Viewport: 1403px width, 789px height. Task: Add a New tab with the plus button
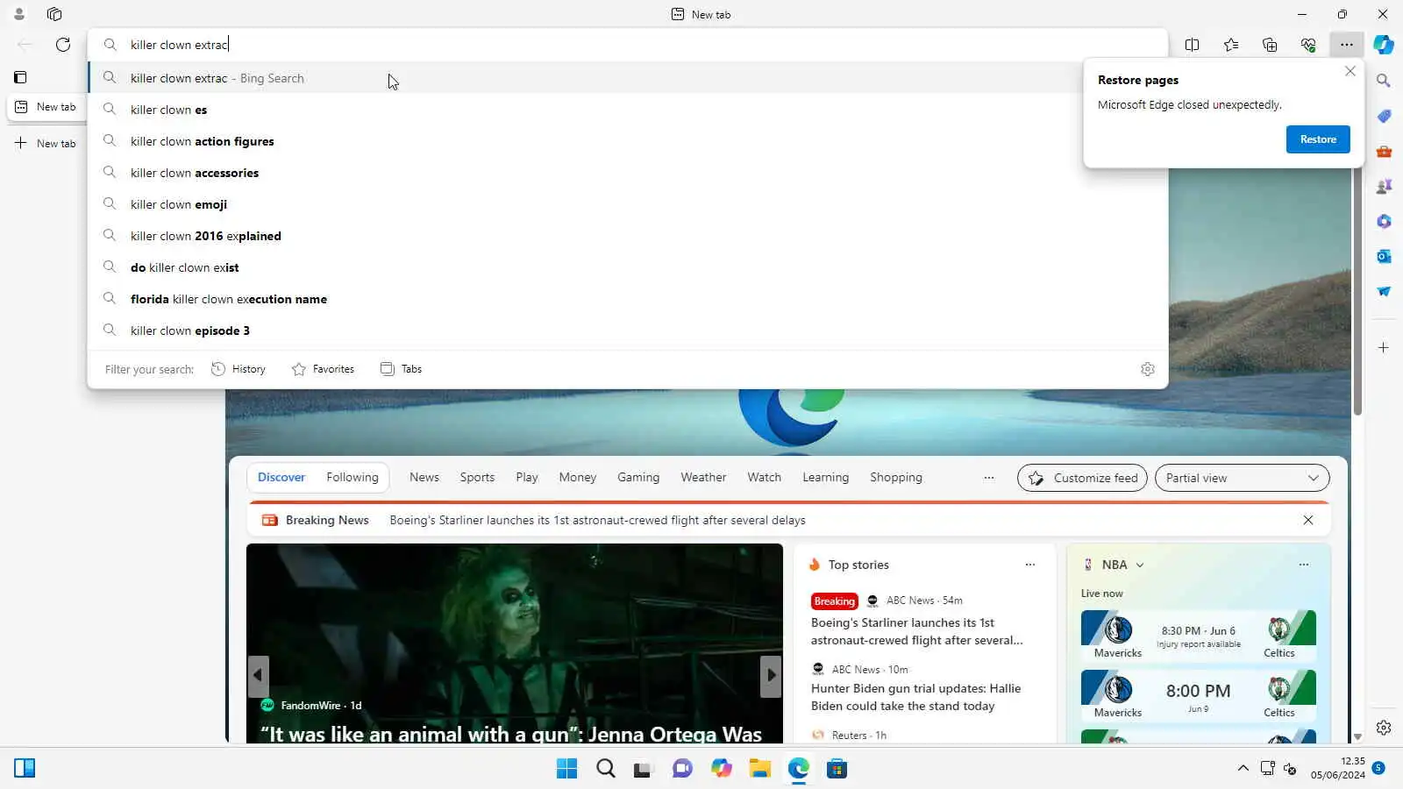pos(46,143)
